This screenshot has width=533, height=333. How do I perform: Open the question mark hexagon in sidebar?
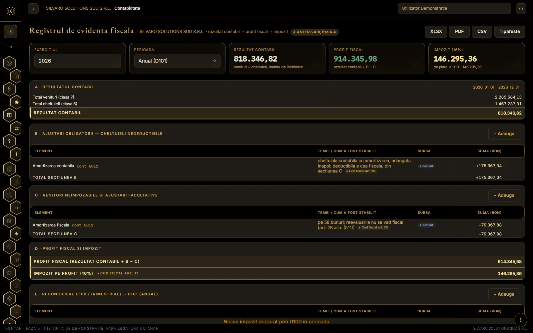[9, 141]
